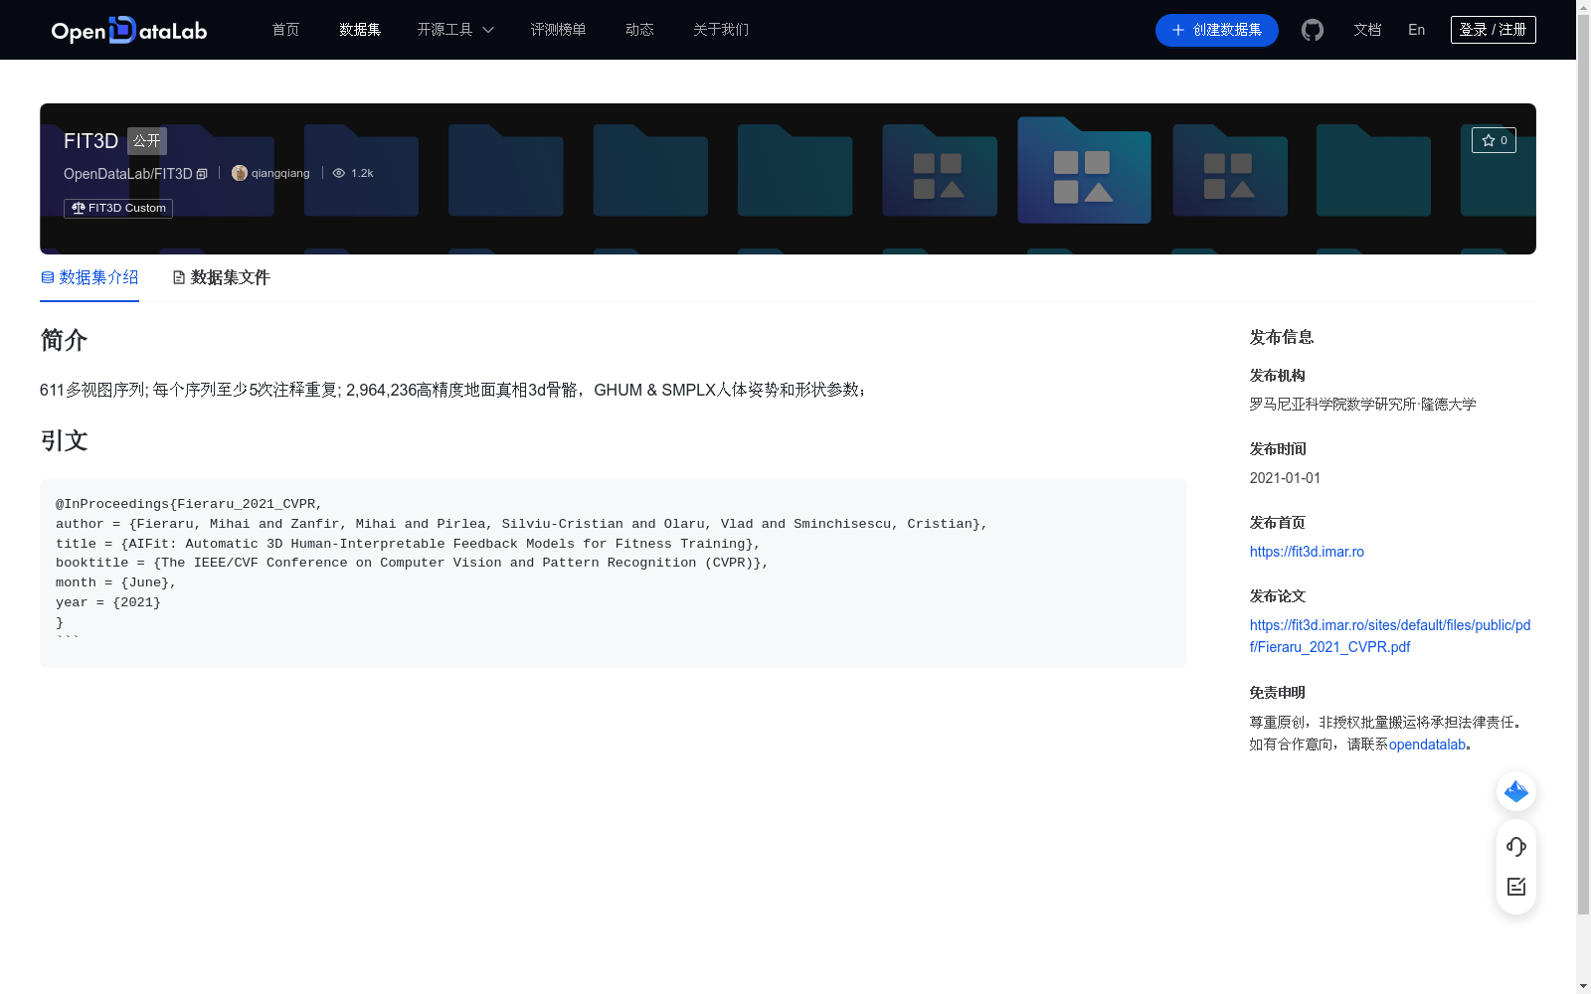This screenshot has width=1591, height=994.
Task: Open the Fieraru_2021_CVPR.pdf paper link
Action: 1390,636
